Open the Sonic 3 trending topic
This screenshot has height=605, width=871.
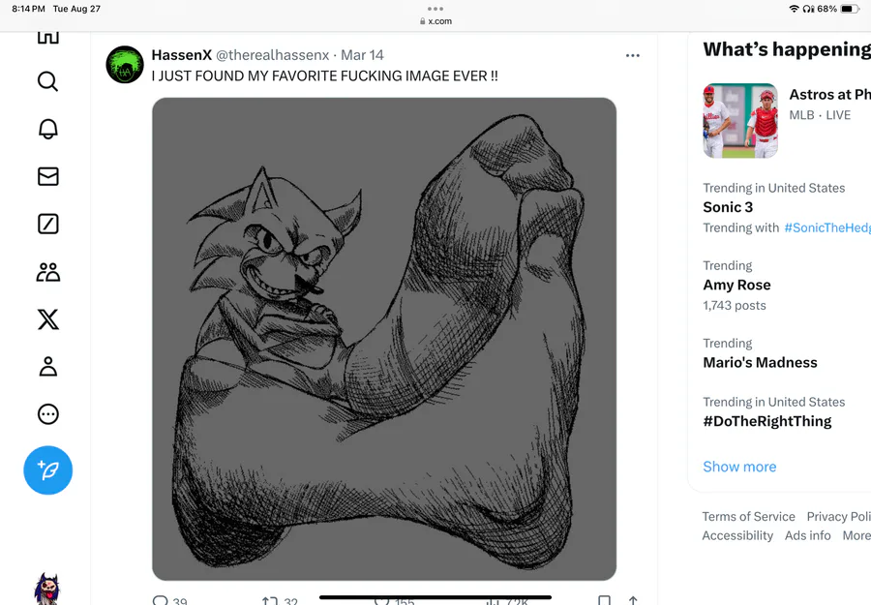click(728, 207)
